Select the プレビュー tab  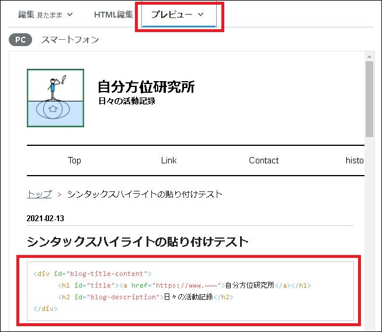(x=179, y=15)
